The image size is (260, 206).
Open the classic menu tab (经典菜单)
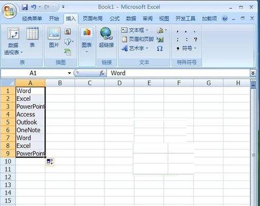click(x=32, y=18)
